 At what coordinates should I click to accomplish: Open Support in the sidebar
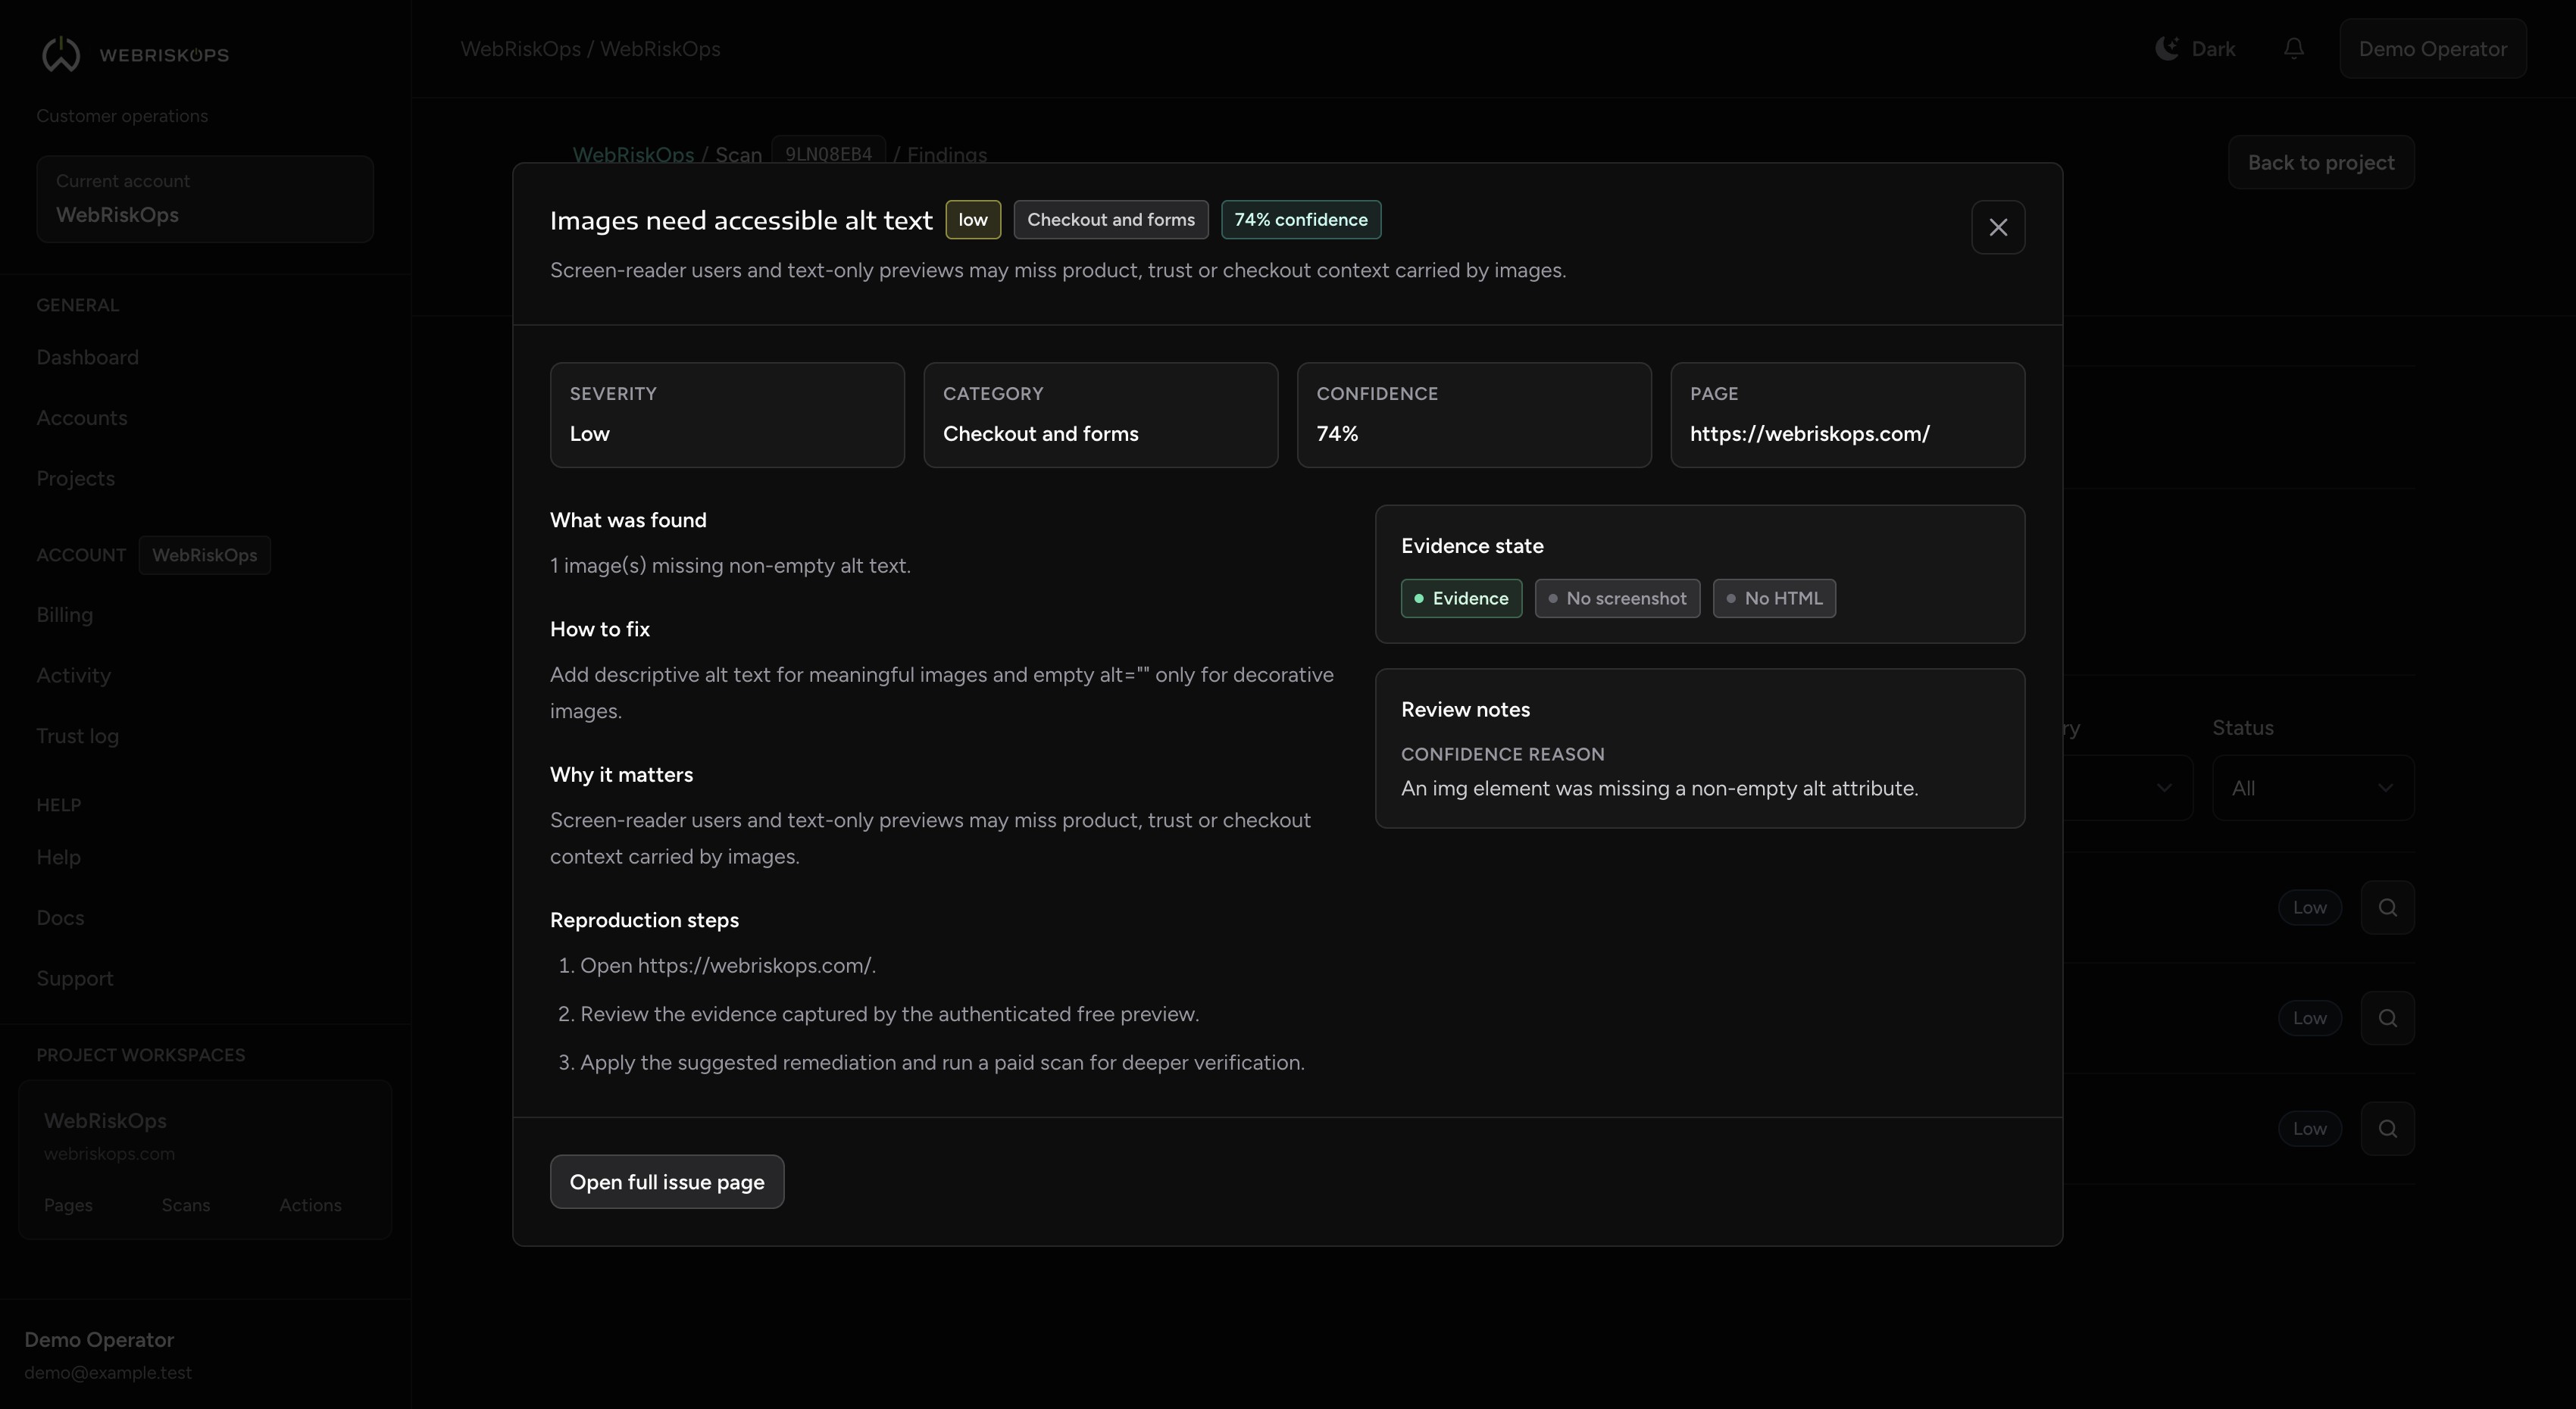click(x=74, y=978)
